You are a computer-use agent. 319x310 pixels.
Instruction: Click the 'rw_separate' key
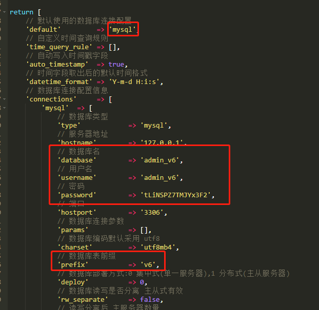(x=83, y=299)
